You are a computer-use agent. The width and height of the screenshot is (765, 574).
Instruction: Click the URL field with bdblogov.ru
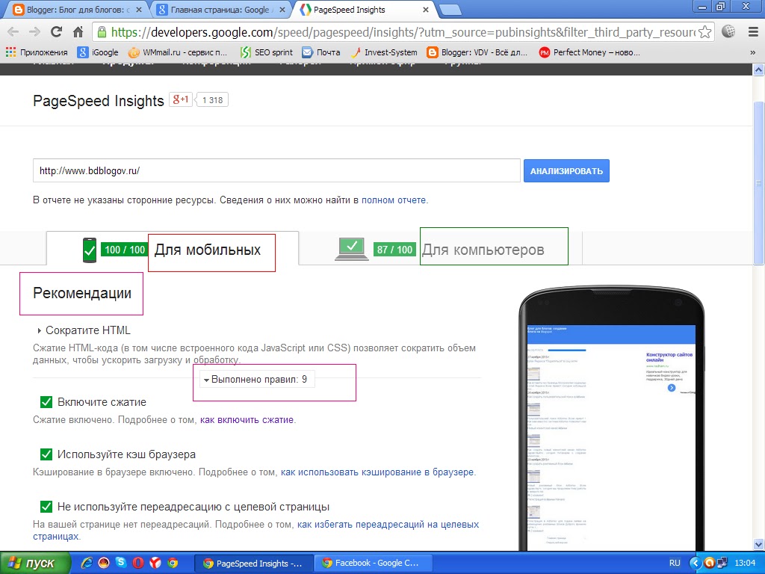(x=276, y=171)
